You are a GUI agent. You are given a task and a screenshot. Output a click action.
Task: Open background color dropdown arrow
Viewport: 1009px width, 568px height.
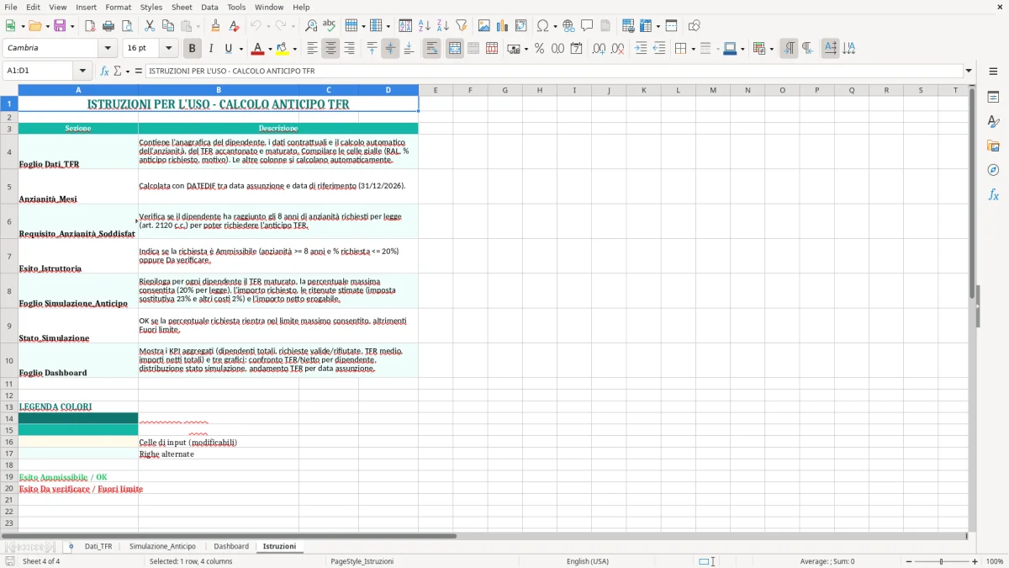click(x=294, y=49)
